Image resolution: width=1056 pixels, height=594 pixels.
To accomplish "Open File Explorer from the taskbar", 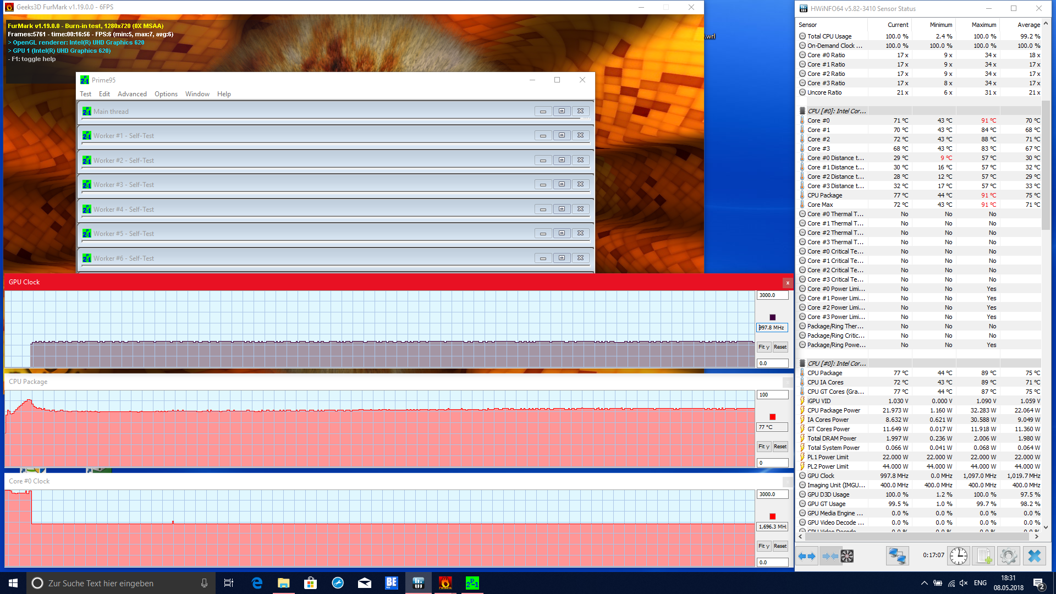I will click(x=284, y=583).
